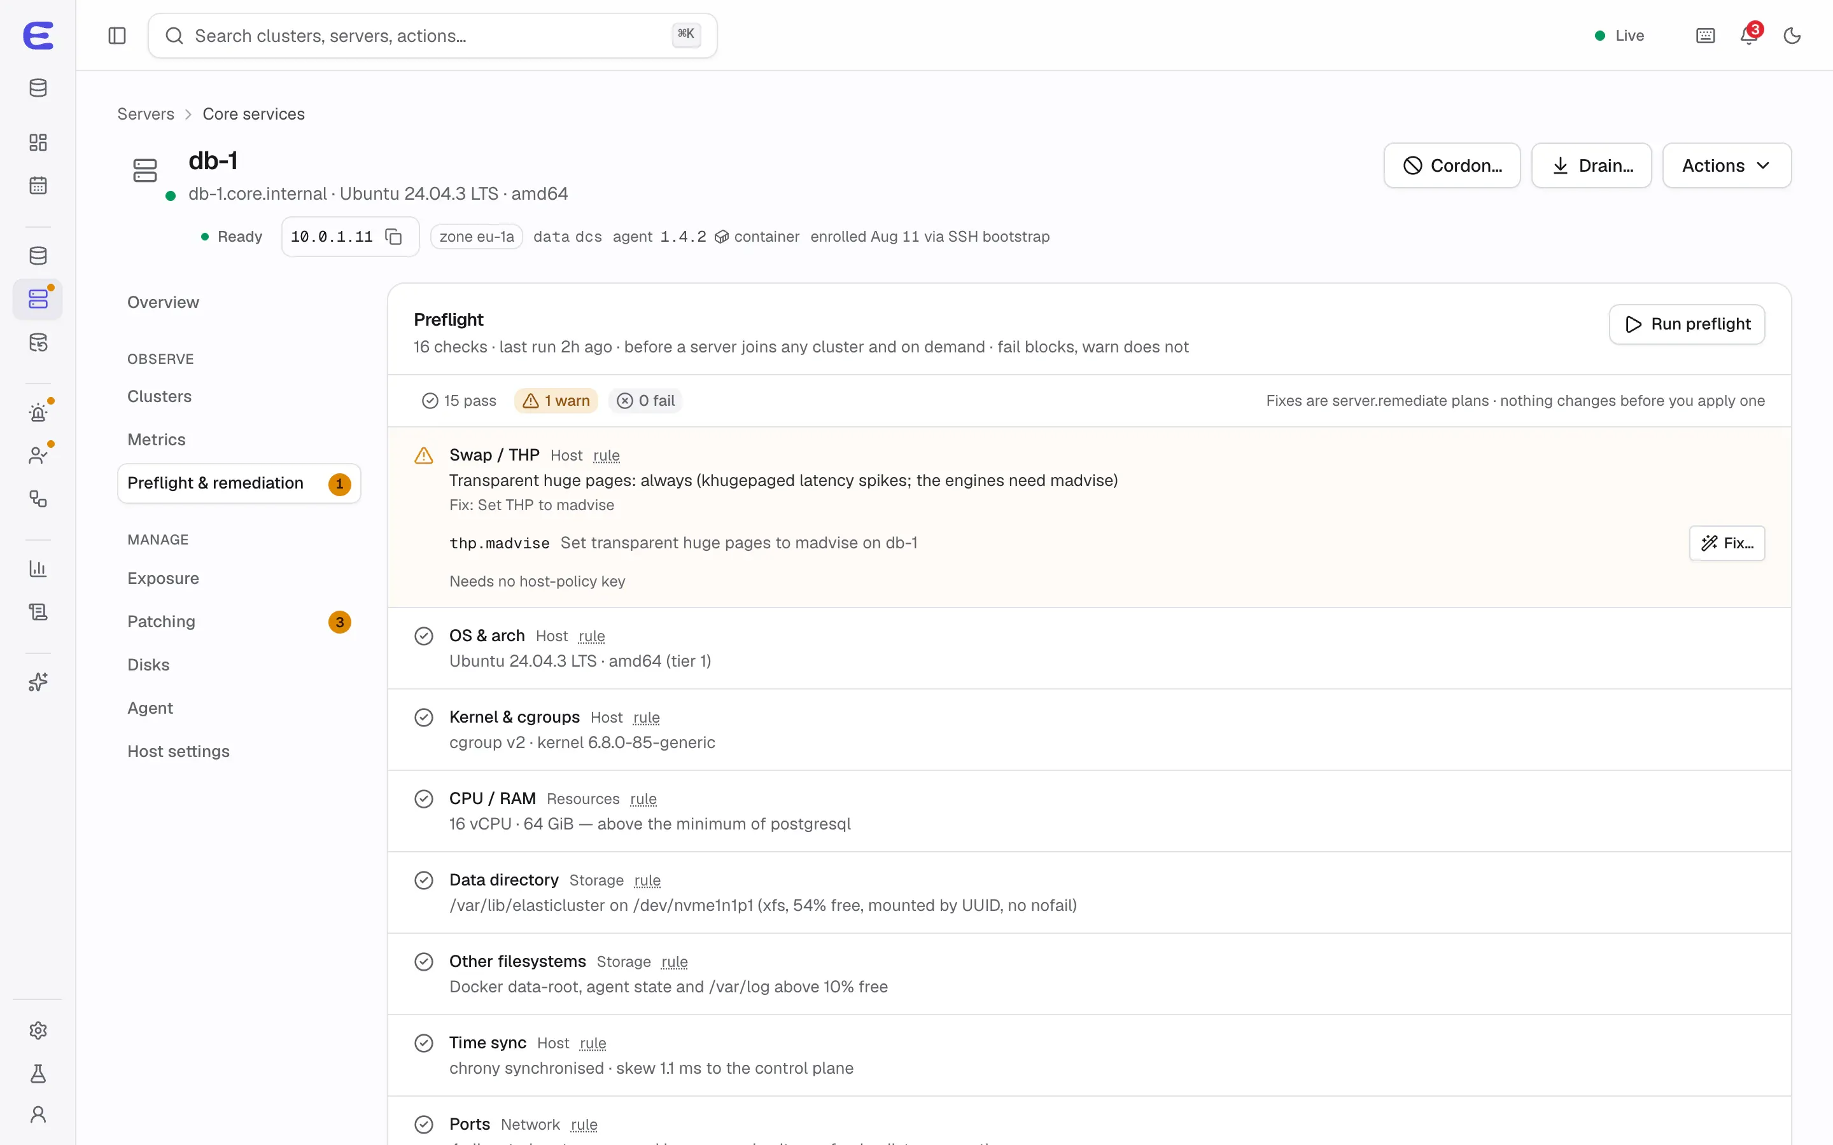Click the Elasticluster logo
This screenshot has width=1833, height=1145.
coord(38,36)
